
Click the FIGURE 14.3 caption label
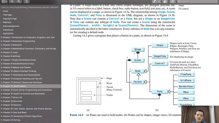pos(77,115)
